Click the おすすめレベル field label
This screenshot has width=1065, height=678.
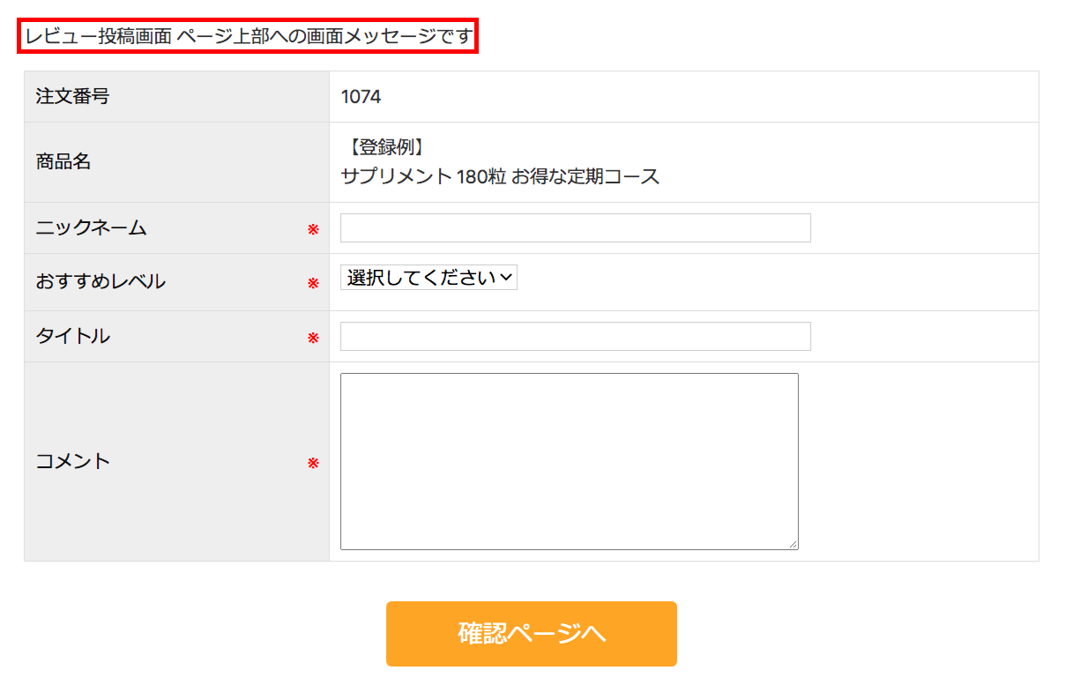[101, 282]
